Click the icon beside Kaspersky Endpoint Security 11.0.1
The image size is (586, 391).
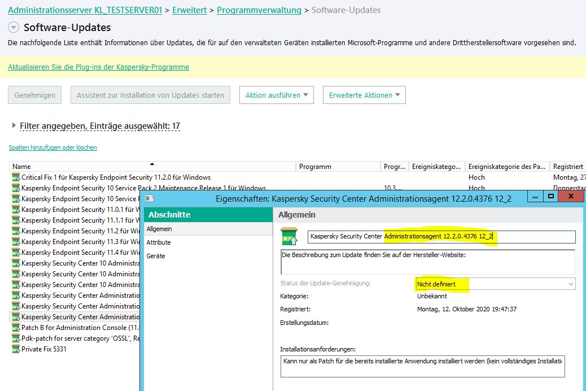16,210
